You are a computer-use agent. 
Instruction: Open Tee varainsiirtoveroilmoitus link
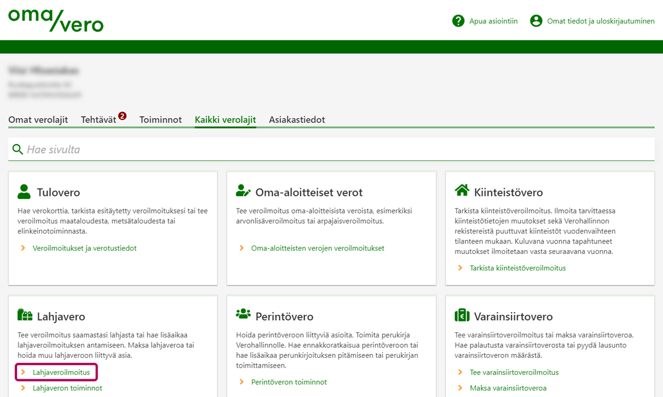pos(514,373)
